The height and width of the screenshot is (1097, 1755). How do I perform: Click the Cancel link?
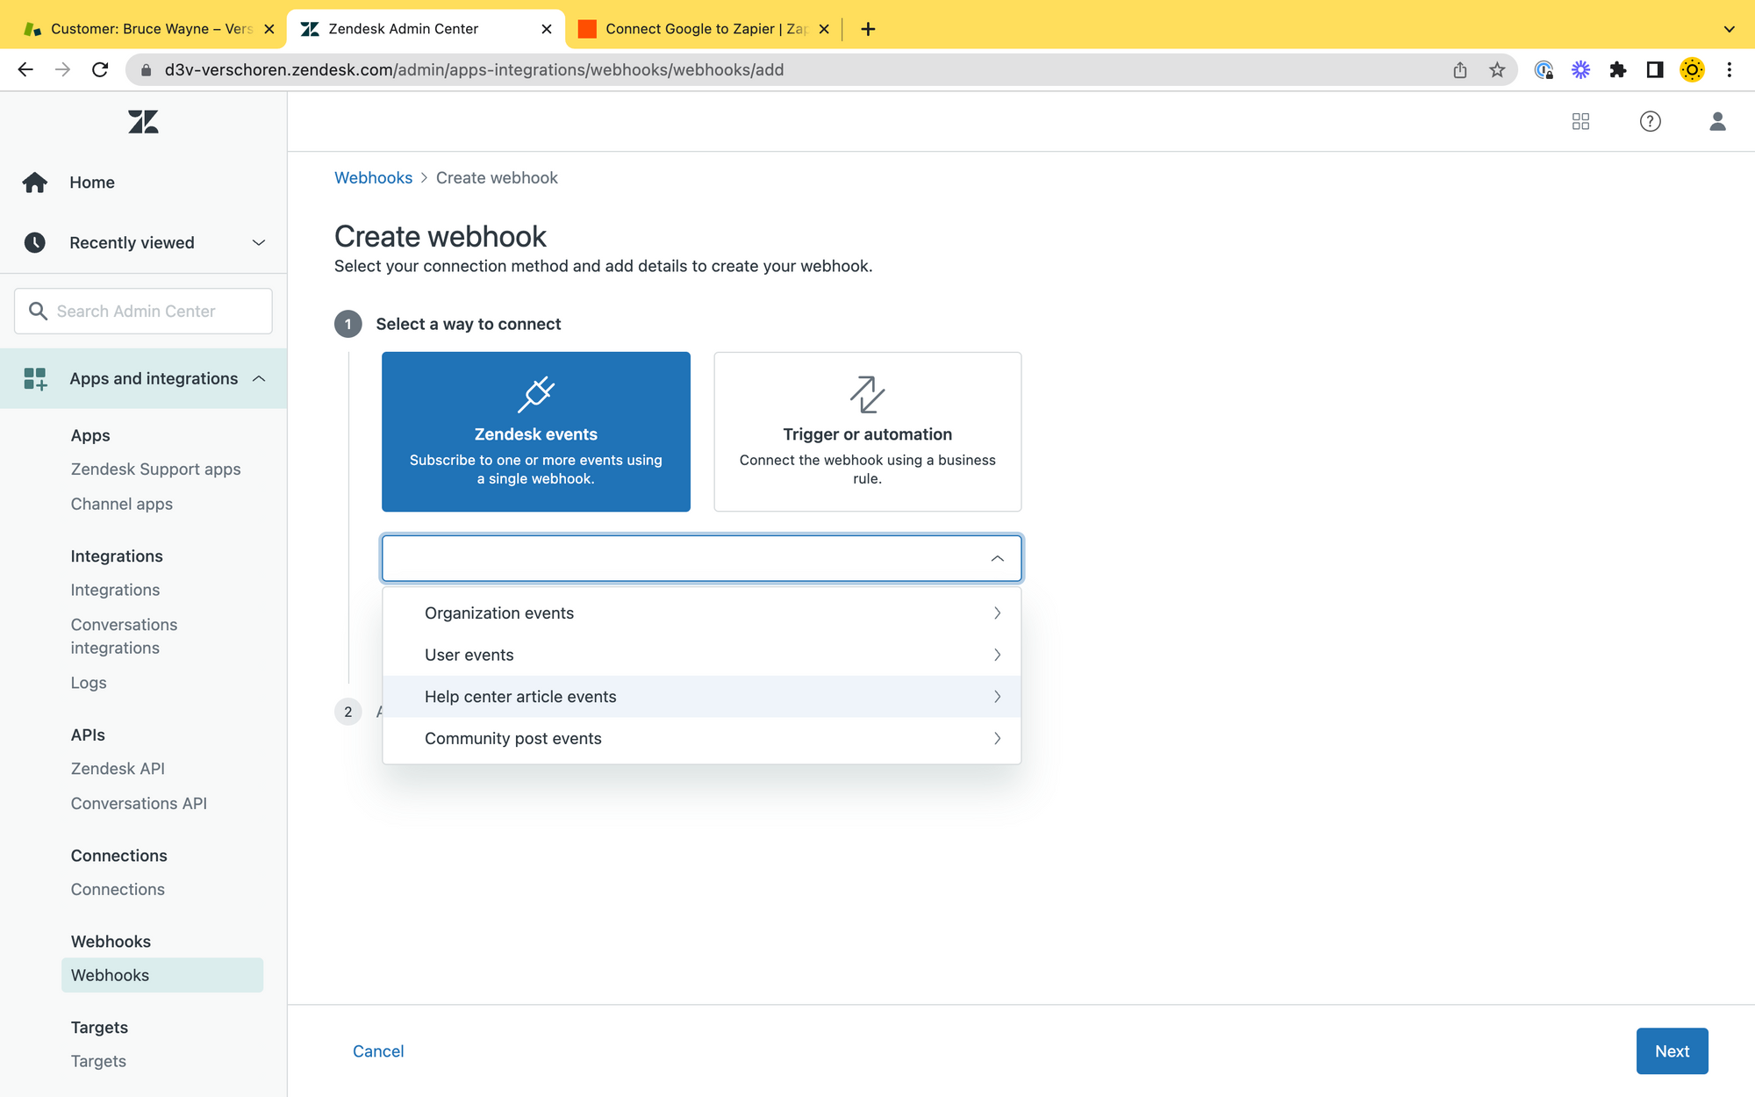(x=378, y=1051)
